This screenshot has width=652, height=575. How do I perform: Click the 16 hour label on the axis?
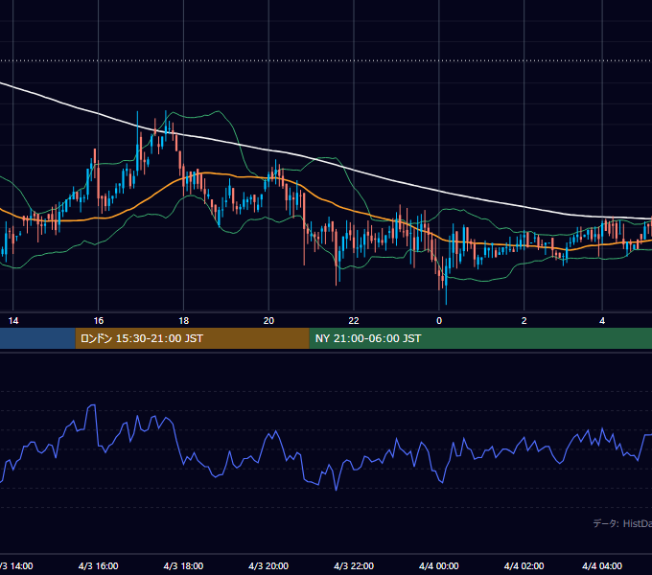click(98, 321)
